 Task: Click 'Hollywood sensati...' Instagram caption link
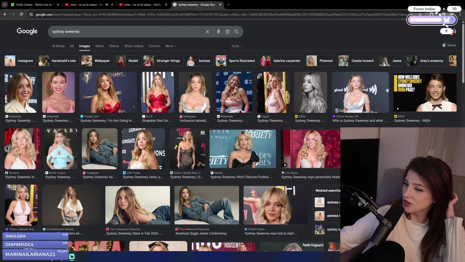point(194,121)
